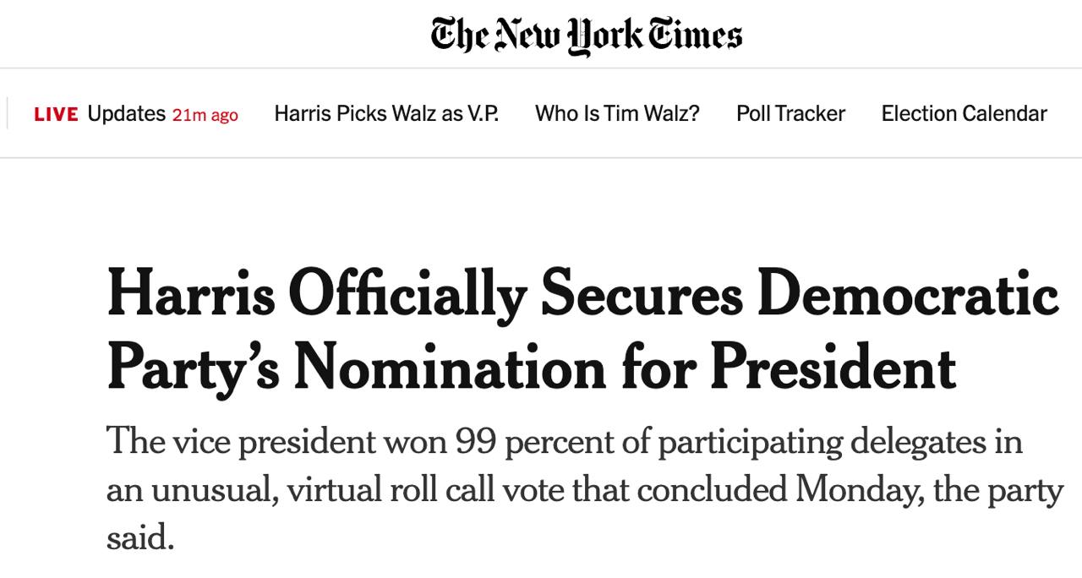
Task: Open the live Updates link
Action: pyautogui.click(x=126, y=113)
